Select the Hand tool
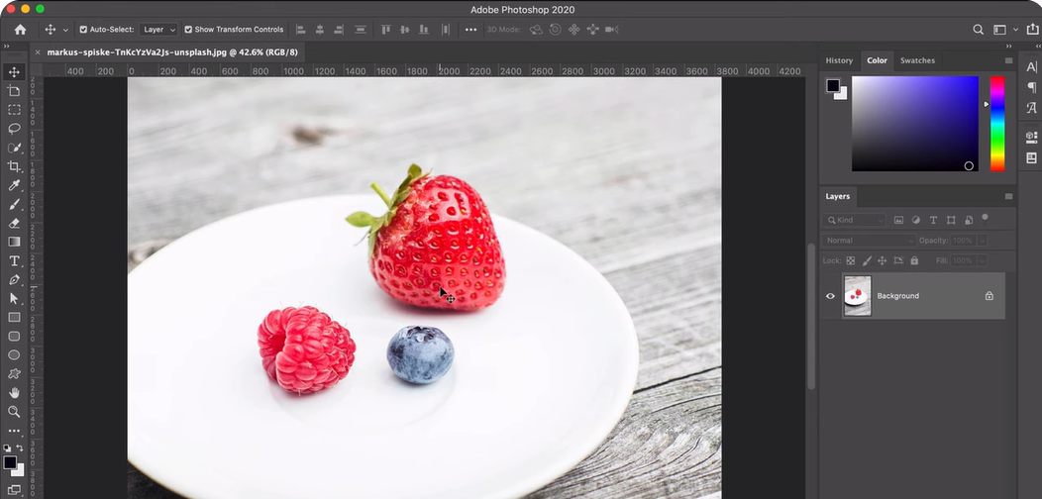The image size is (1042, 499). [14, 393]
